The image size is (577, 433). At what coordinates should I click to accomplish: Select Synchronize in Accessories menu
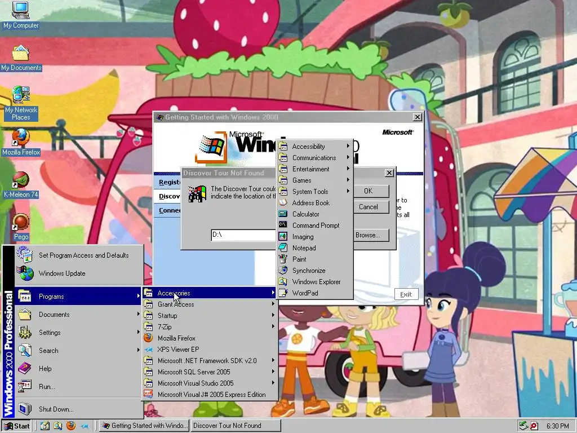[x=314, y=270]
